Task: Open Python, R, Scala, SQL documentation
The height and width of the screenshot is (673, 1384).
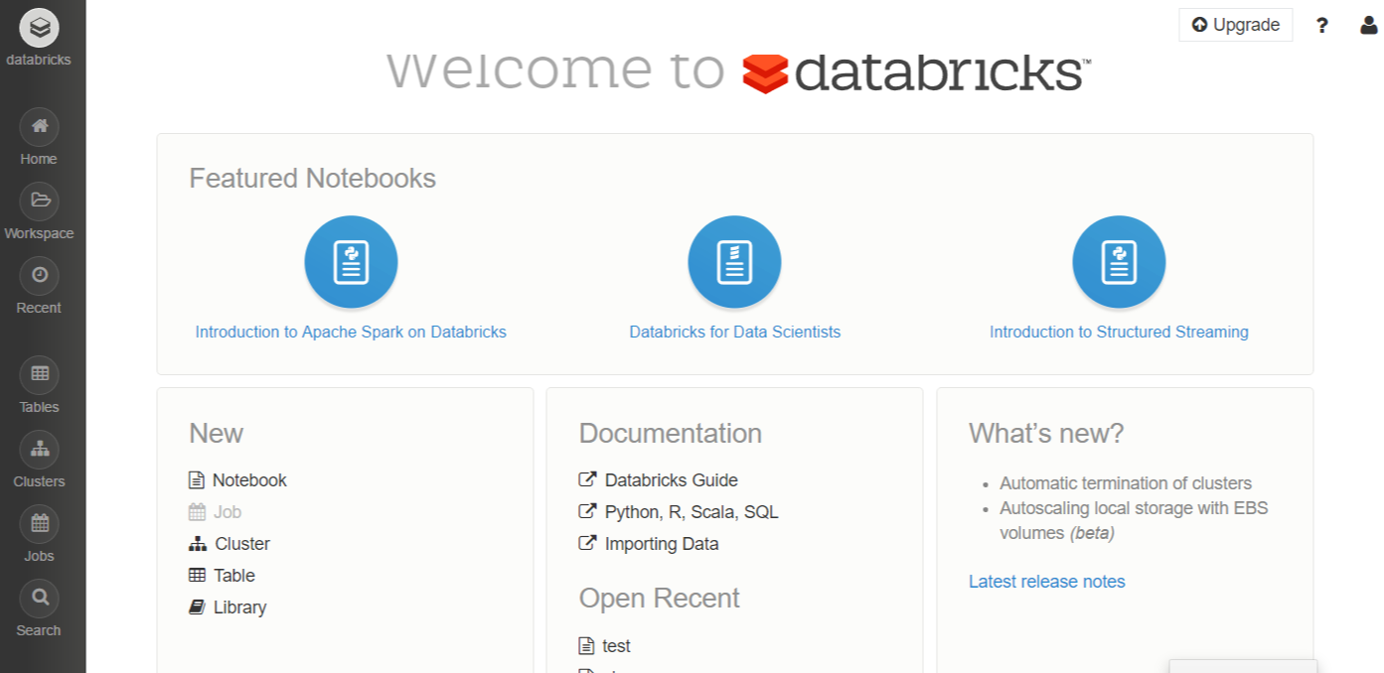Action: 692,512
